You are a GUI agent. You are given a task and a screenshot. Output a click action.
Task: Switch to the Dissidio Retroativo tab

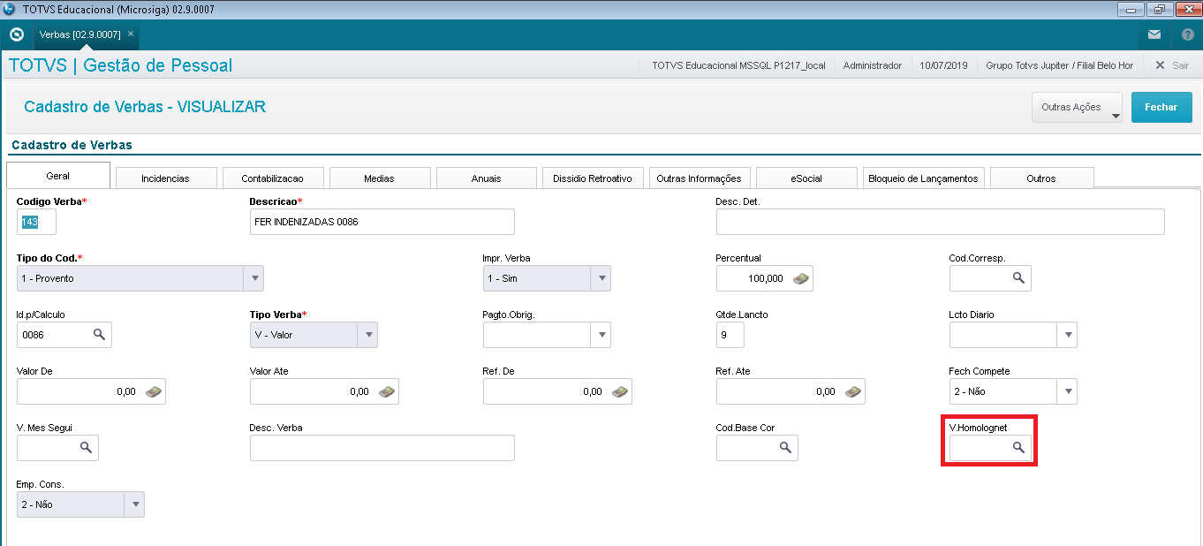tap(593, 178)
